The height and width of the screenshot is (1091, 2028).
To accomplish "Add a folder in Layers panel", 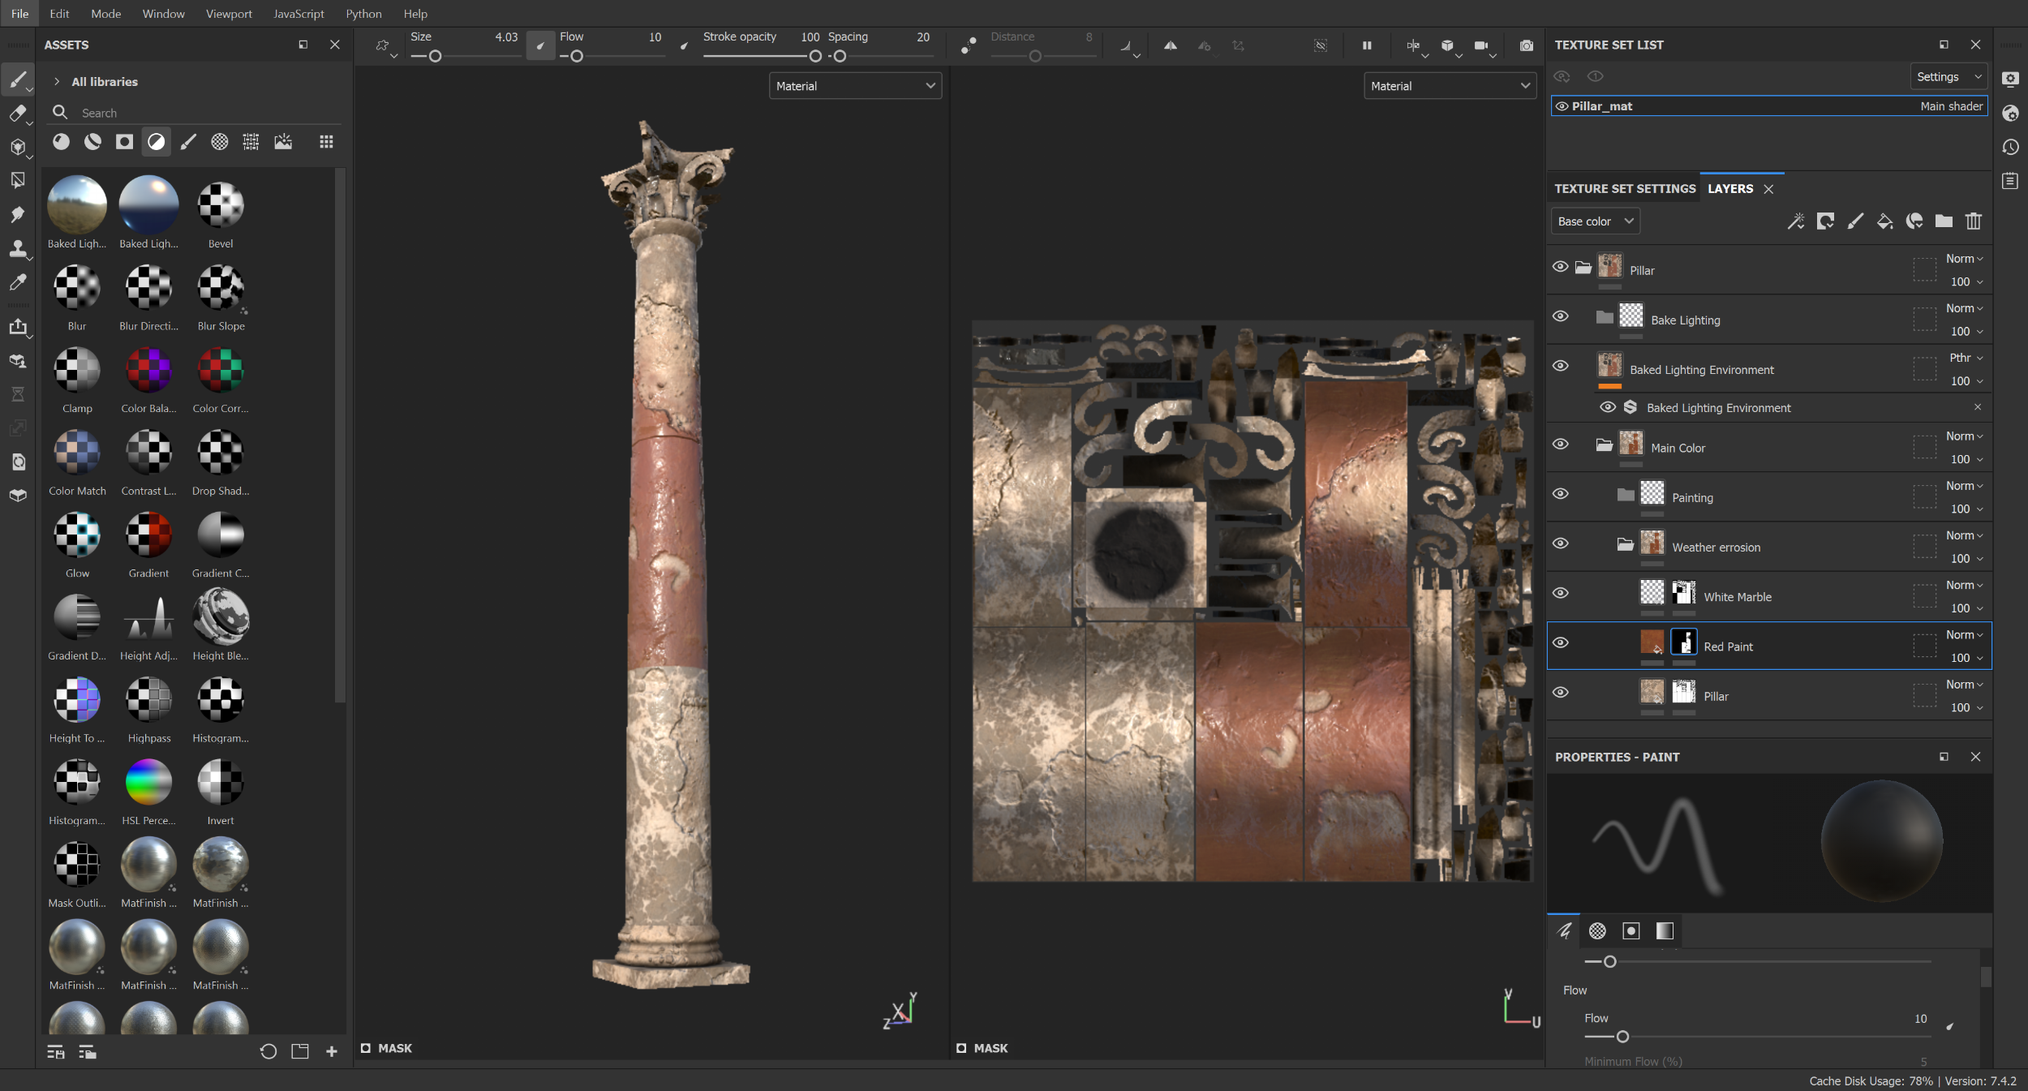I will (1944, 221).
